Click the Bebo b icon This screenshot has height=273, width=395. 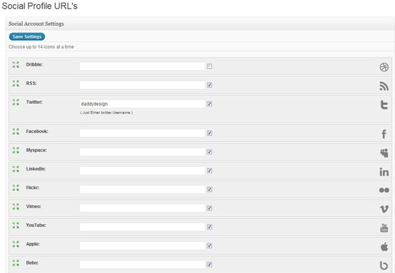pyautogui.click(x=384, y=265)
